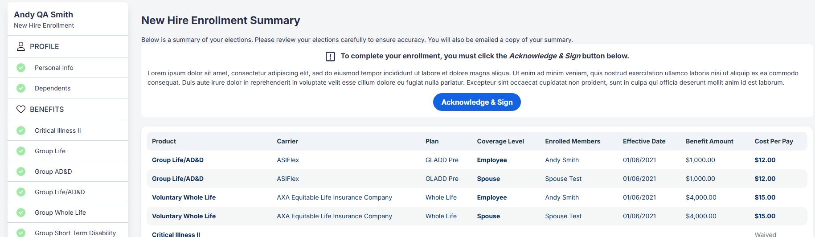
Task: Expand the BENEFITS section header
Action: pyautogui.click(x=68, y=109)
